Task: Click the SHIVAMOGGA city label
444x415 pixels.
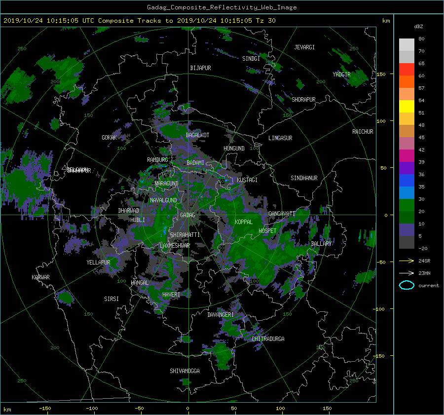Action: (x=185, y=371)
